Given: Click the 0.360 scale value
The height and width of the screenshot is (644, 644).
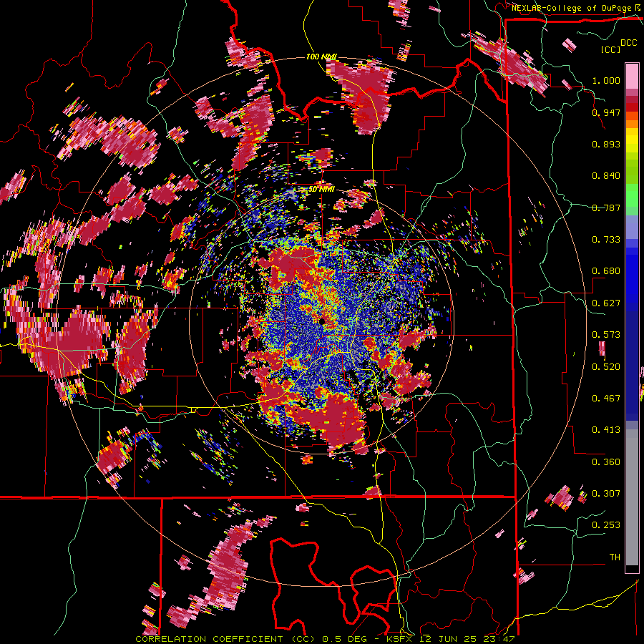Looking at the screenshot, I should [x=606, y=462].
